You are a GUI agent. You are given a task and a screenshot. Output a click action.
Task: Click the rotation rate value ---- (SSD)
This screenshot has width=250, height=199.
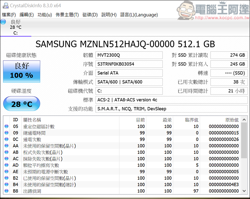pos(229,73)
